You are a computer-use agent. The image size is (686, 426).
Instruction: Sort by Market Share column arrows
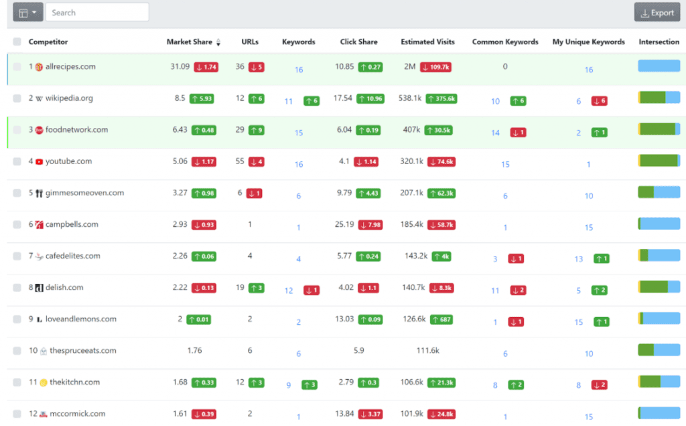click(218, 42)
